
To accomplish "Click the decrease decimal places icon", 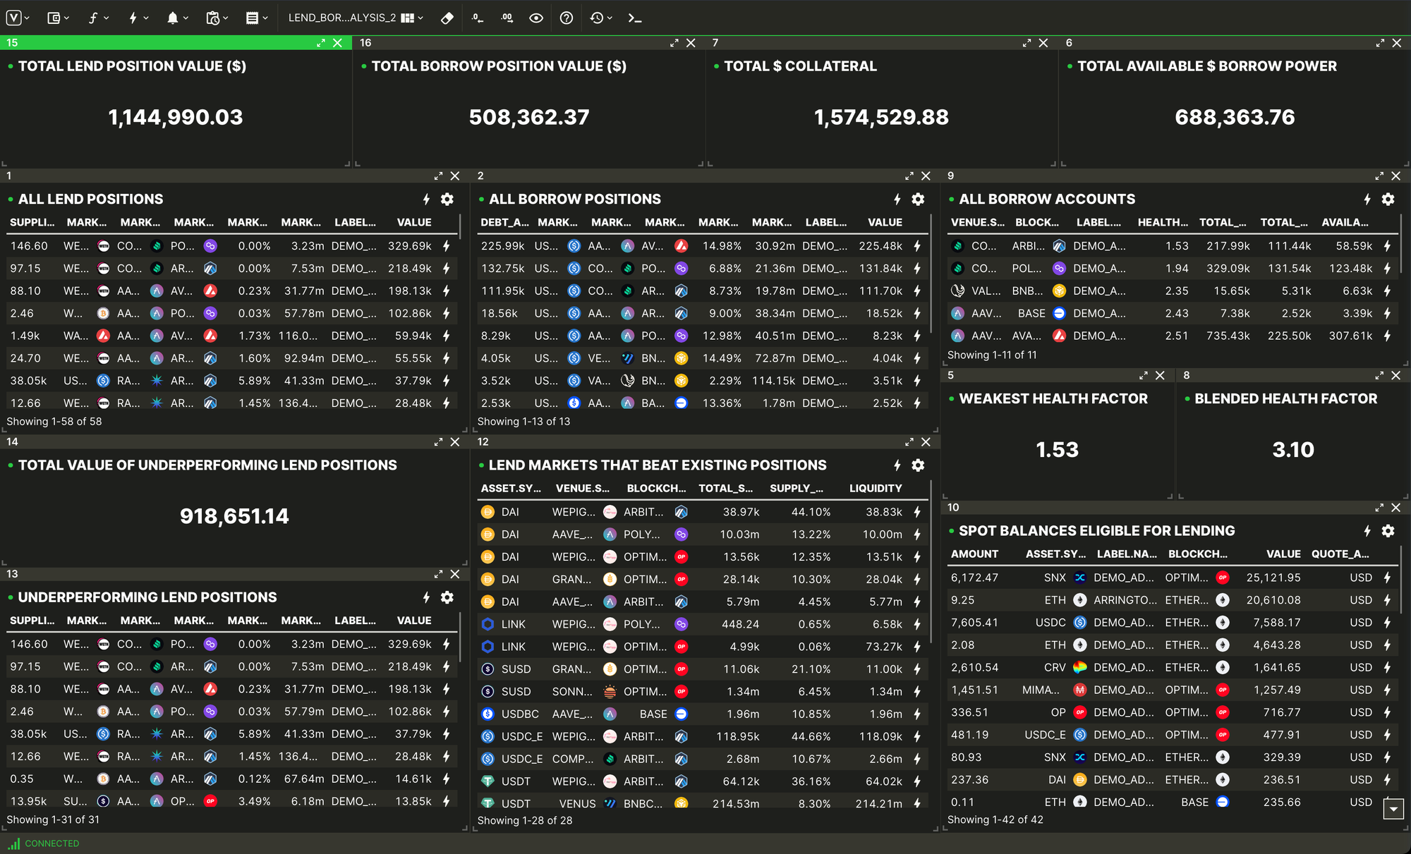I will pyautogui.click(x=478, y=18).
